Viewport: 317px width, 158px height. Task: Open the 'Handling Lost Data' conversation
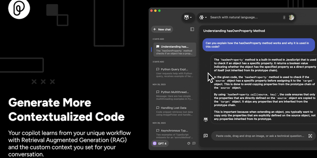[x=175, y=111]
